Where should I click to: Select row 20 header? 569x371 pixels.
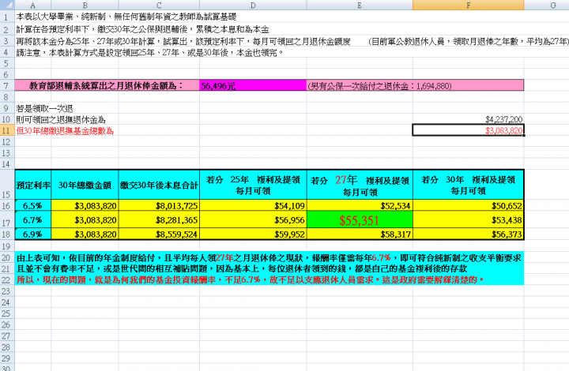pyautogui.click(x=7, y=258)
